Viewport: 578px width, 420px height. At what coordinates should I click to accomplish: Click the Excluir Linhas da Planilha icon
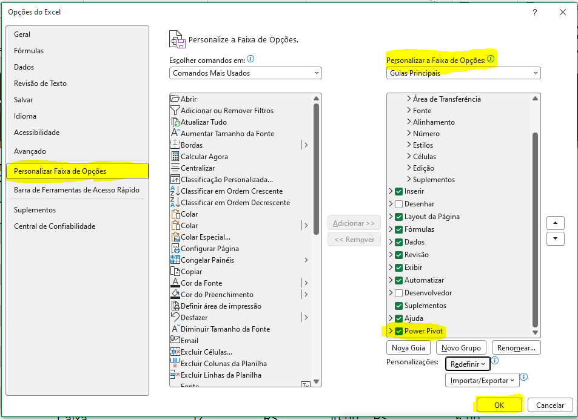click(x=175, y=375)
